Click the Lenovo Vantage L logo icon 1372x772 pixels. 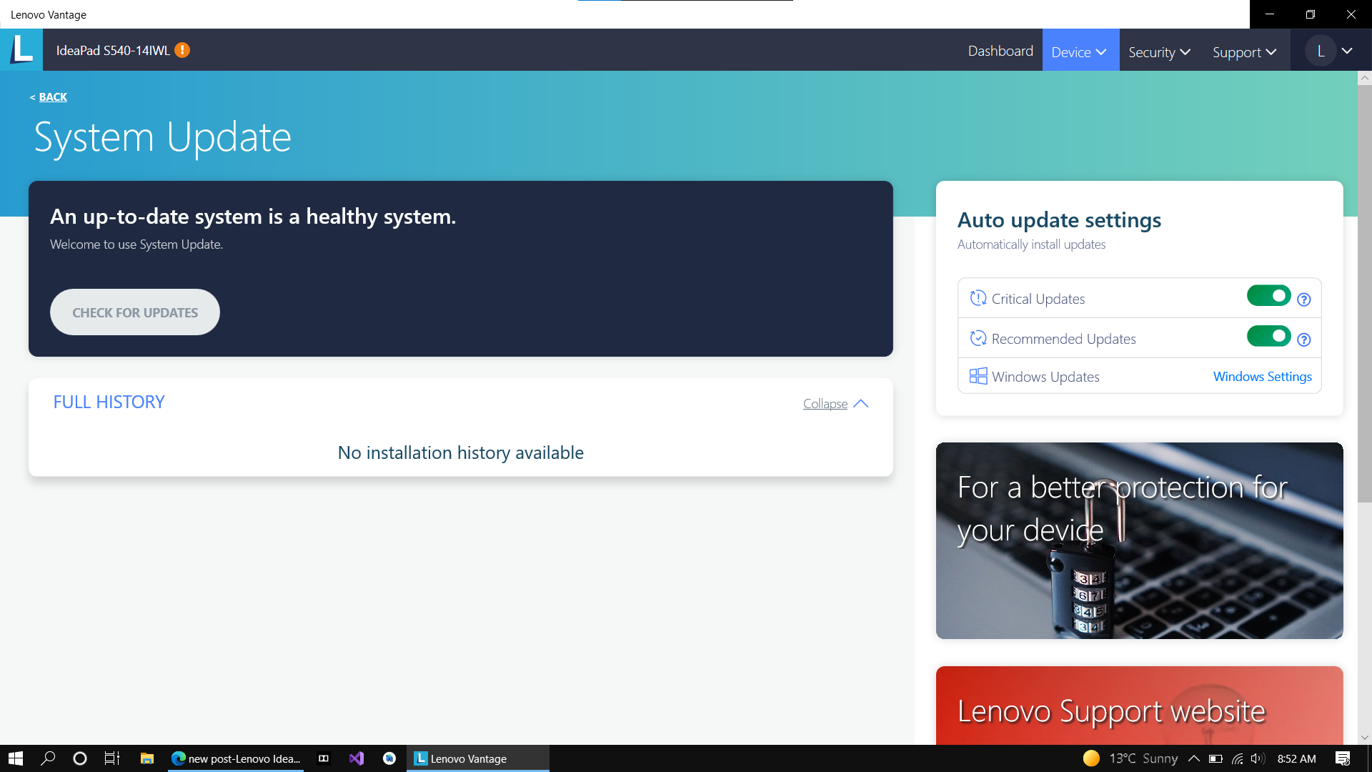click(x=21, y=50)
